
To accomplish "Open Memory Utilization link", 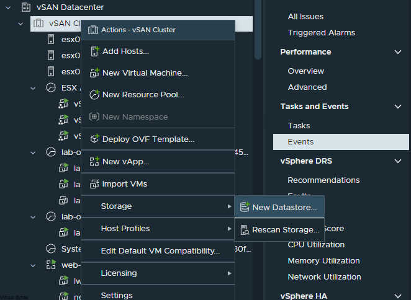I will pos(323,261).
